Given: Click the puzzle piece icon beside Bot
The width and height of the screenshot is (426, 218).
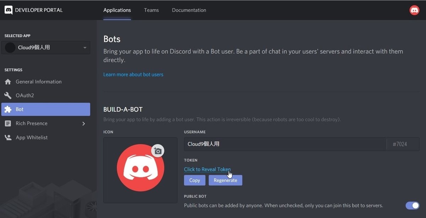Looking at the screenshot, I should pyautogui.click(x=8, y=109).
